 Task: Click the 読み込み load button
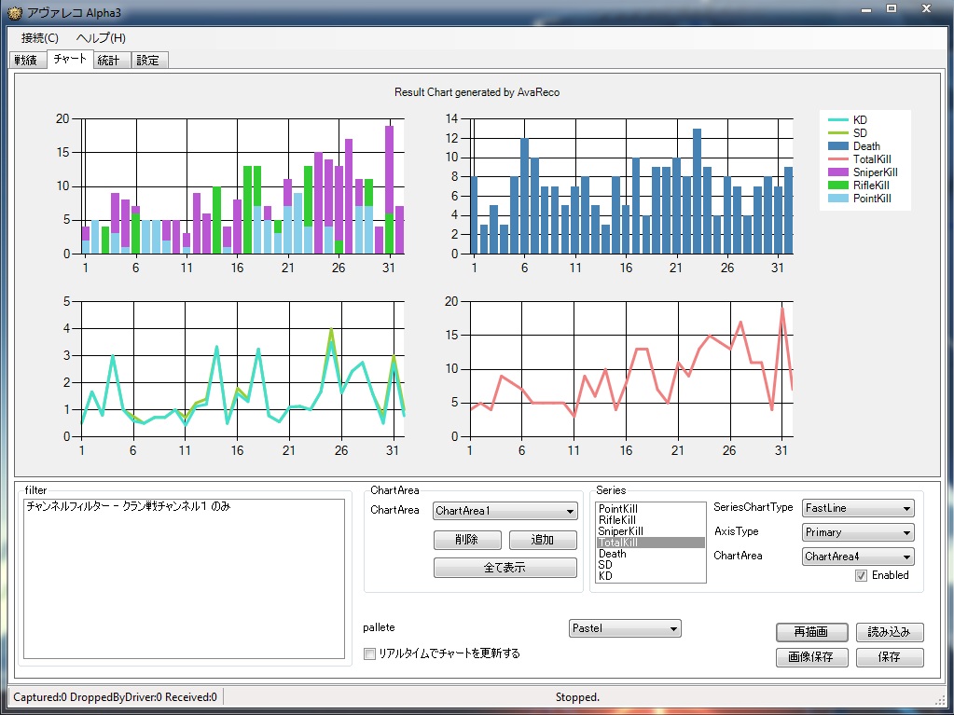click(890, 632)
